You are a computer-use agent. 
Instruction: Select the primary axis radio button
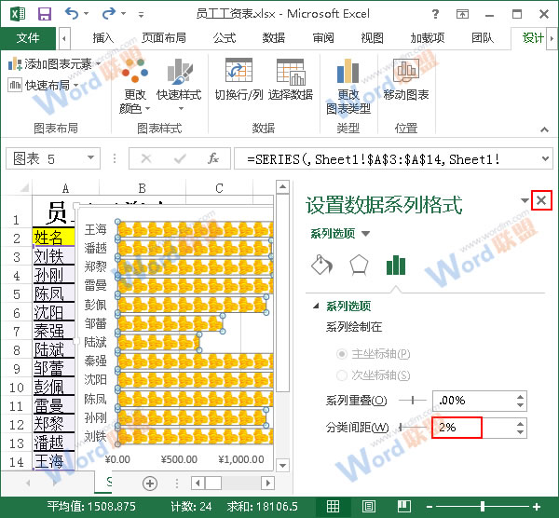coord(342,355)
